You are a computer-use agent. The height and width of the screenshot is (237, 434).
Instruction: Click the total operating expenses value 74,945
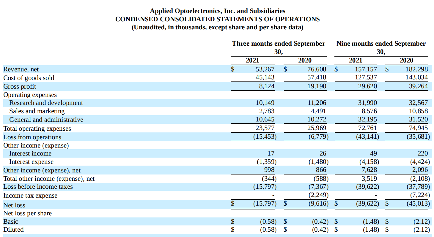click(419, 128)
